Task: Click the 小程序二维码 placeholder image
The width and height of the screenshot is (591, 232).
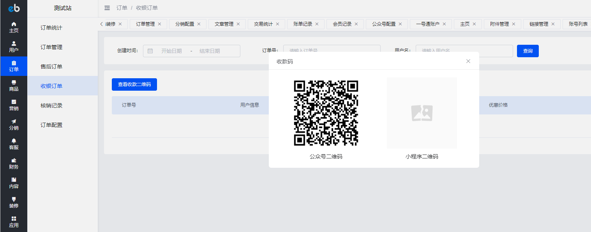Action: 422,113
